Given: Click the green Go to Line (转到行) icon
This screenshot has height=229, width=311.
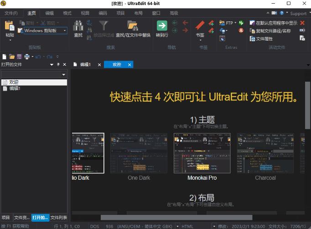Looking at the screenshot, I should pyautogui.click(x=162, y=26).
